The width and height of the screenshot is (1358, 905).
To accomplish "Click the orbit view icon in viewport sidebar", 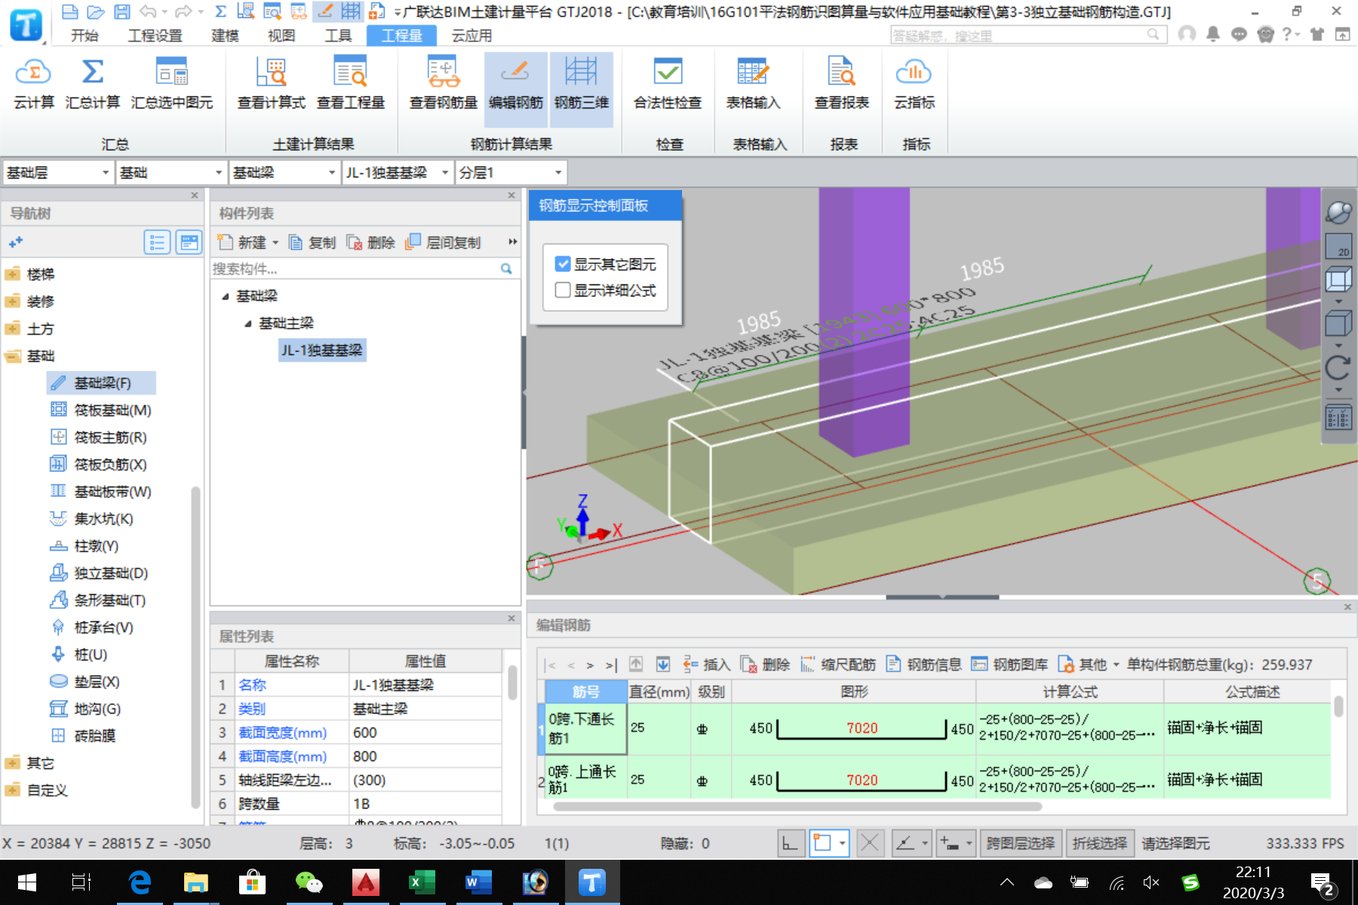I will 1338,213.
